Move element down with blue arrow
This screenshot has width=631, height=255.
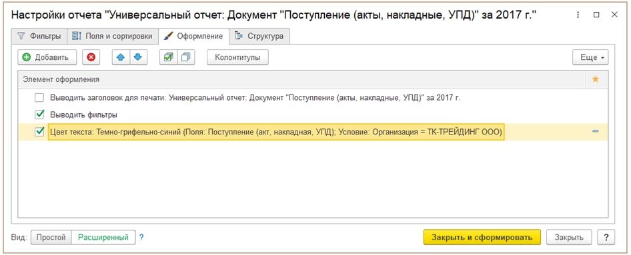point(138,57)
